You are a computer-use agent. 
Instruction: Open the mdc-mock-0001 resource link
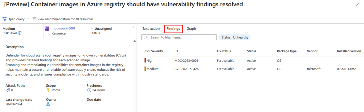pyautogui.click(x=63, y=28)
